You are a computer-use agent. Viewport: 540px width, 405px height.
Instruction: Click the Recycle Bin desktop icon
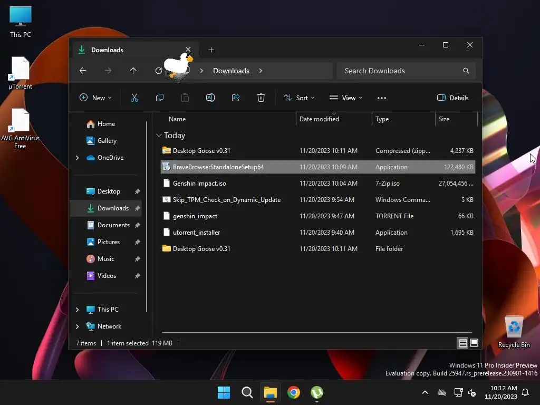[514, 332]
